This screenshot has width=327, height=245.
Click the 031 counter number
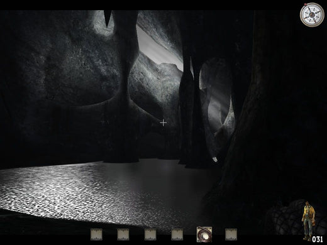[318, 239]
